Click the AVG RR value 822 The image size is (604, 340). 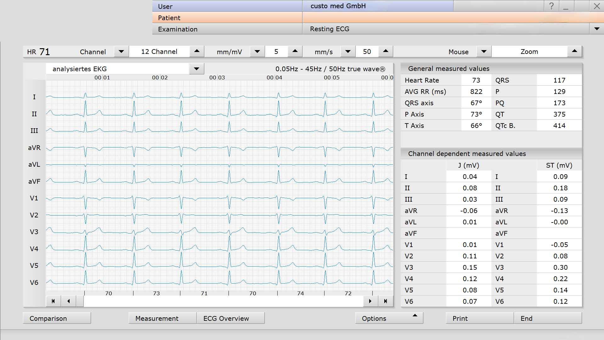(x=476, y=92)
